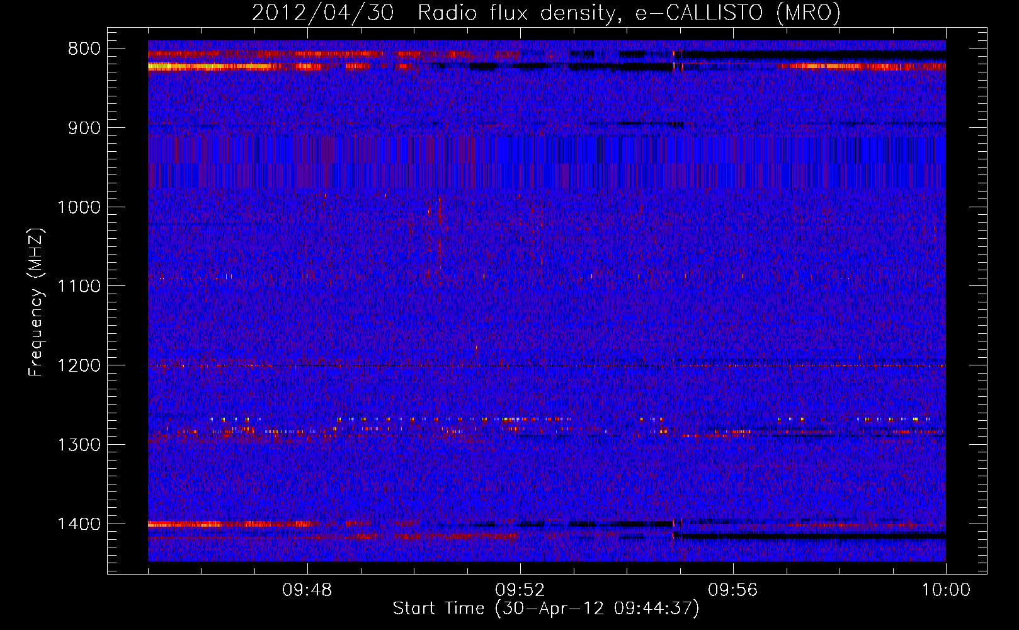Click the bright yellow emission band near 820 MHz

tap(211, 66)
